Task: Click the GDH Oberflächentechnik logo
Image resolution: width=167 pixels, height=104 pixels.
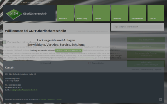Action: point(27,14)
